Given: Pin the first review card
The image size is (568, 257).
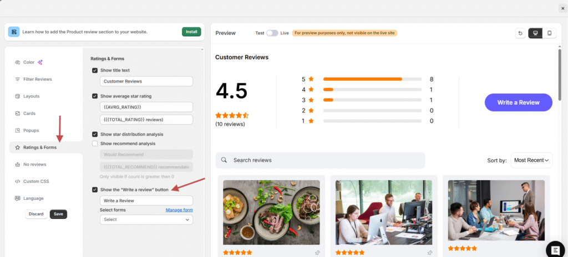Looking at the screenshot, I should (317, 253).
